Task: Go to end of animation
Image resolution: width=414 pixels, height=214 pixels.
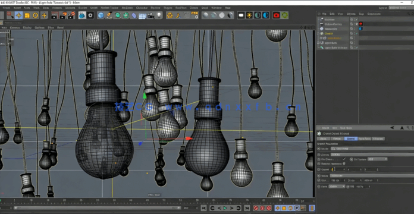Action: 247,208
